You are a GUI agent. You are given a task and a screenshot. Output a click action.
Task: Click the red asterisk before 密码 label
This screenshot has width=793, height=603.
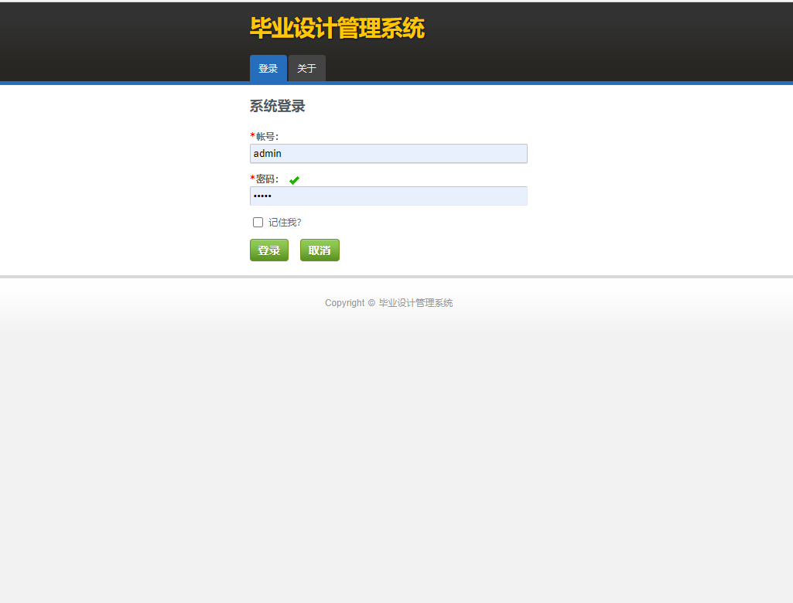tap(252, 179)
